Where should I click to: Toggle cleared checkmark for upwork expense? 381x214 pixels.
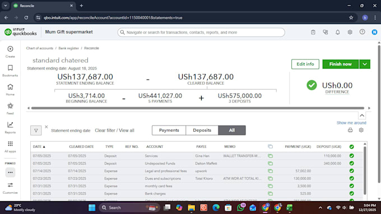[352, 171]
